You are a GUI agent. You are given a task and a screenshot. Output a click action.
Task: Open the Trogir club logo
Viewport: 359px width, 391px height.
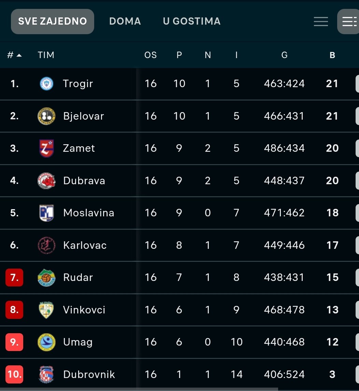click(x=46, y=83)
